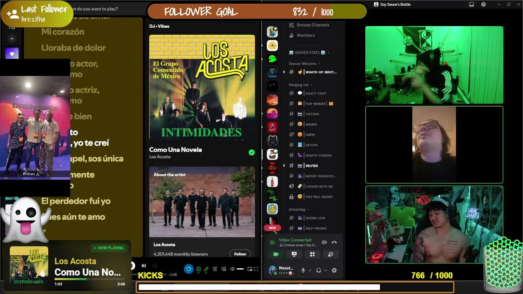Adjust the Spotify volume slider

point(240,269)
